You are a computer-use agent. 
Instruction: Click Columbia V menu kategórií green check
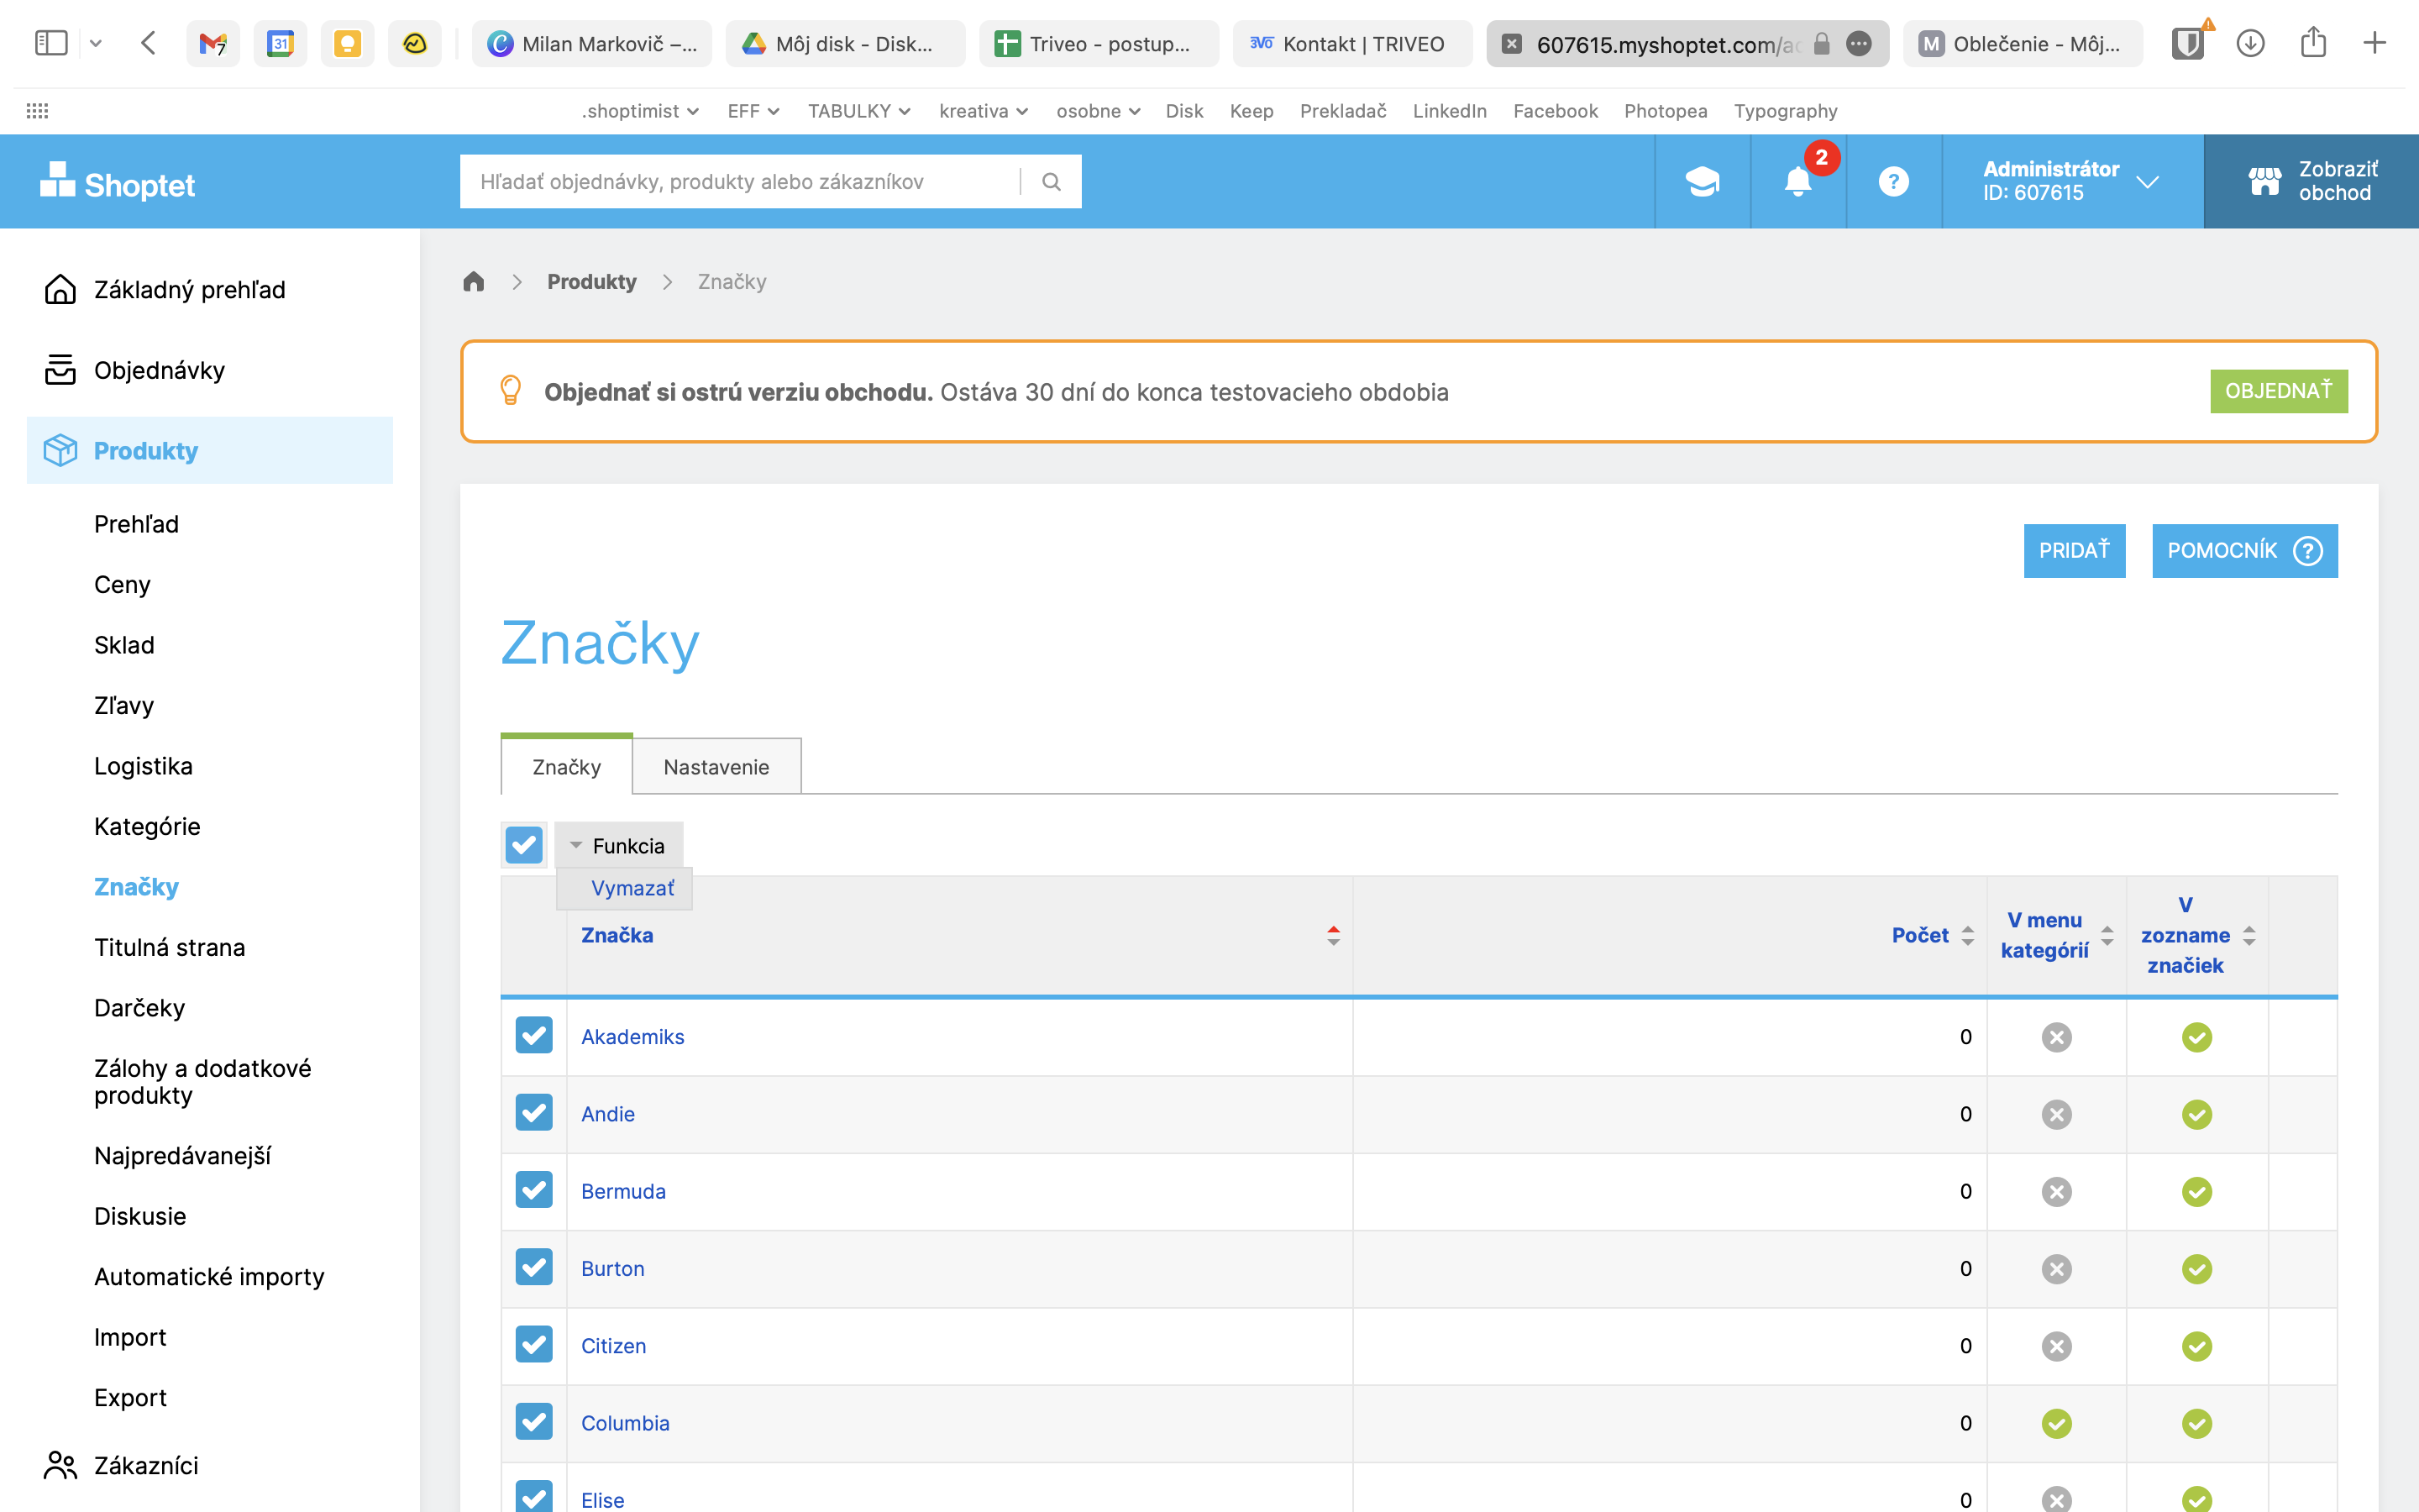[x=2056, y=1423]
